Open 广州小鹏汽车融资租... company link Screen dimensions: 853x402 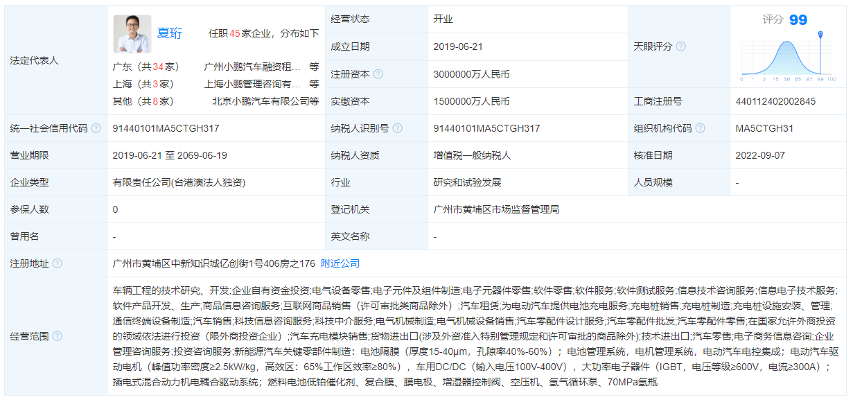click(252, 67)
